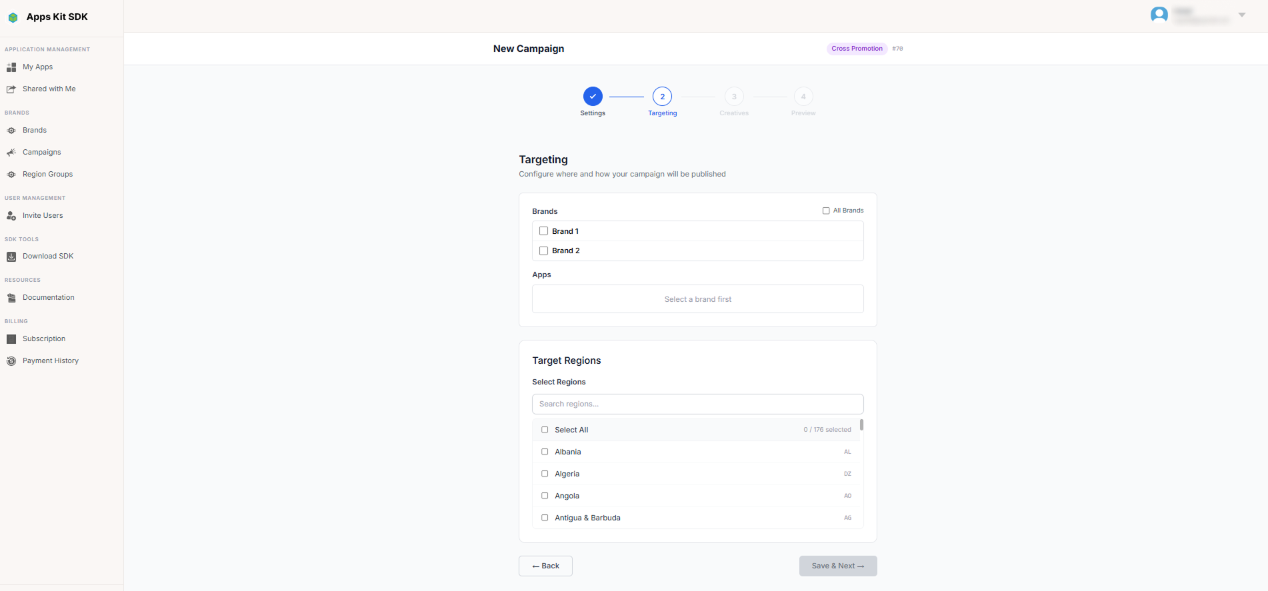The width and height of the screenshot is (1268, 591).
Task: Click the 'Algeria' region name
Action: pos(567,474)
